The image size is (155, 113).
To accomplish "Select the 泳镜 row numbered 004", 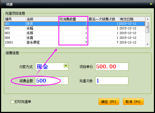I will [x=75, y=38].
